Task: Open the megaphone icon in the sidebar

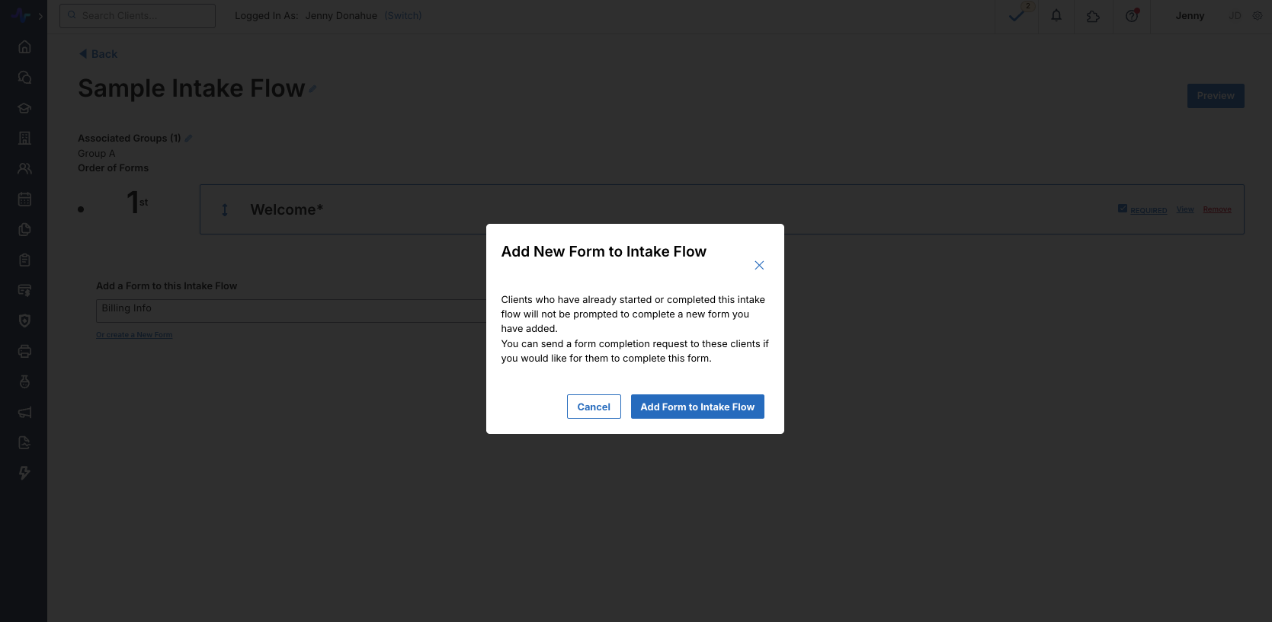Action: 24,413
